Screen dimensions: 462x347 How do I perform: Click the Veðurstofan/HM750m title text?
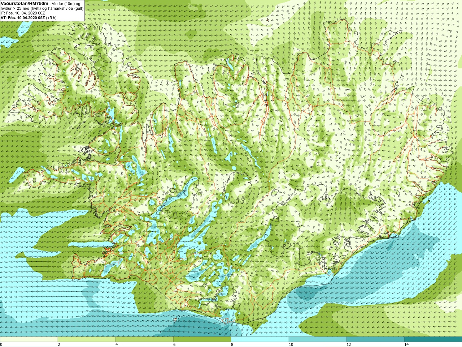24,3
